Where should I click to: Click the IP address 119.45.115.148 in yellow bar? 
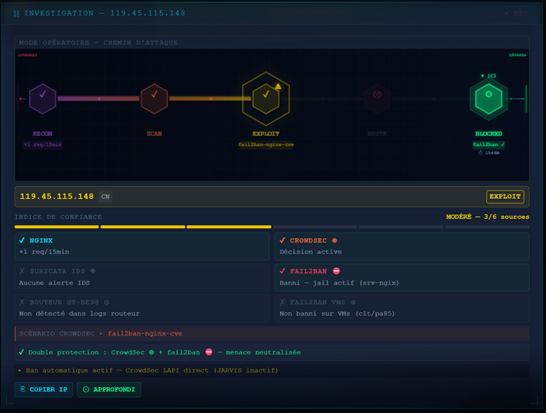point(57,197)
